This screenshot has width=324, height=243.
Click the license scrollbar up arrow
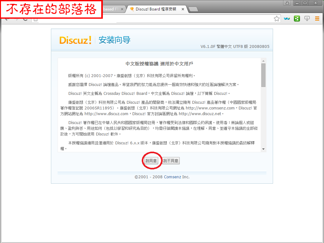(x=263, y=61)
